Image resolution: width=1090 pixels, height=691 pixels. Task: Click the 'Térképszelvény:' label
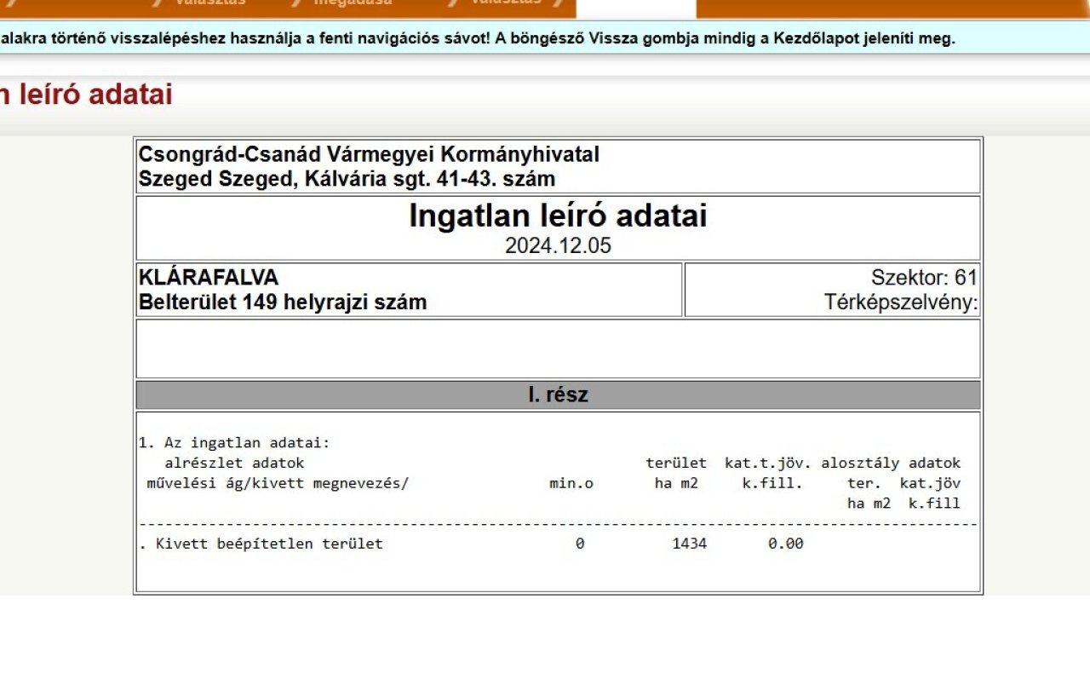[901, 302]
